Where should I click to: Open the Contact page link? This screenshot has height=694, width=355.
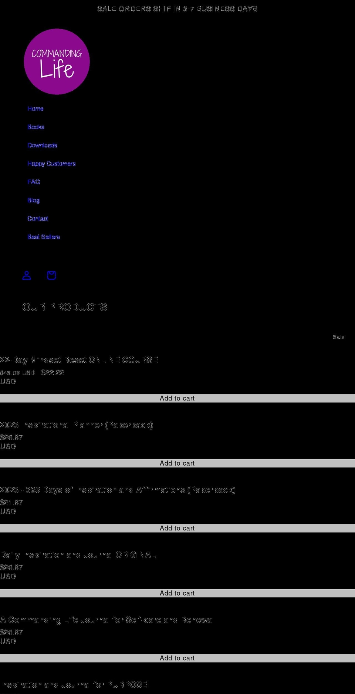38,218
